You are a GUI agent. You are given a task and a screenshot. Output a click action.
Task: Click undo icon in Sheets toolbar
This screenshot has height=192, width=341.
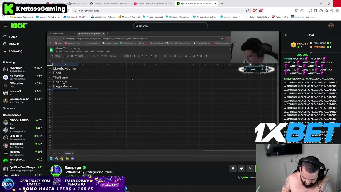[64, 56]
